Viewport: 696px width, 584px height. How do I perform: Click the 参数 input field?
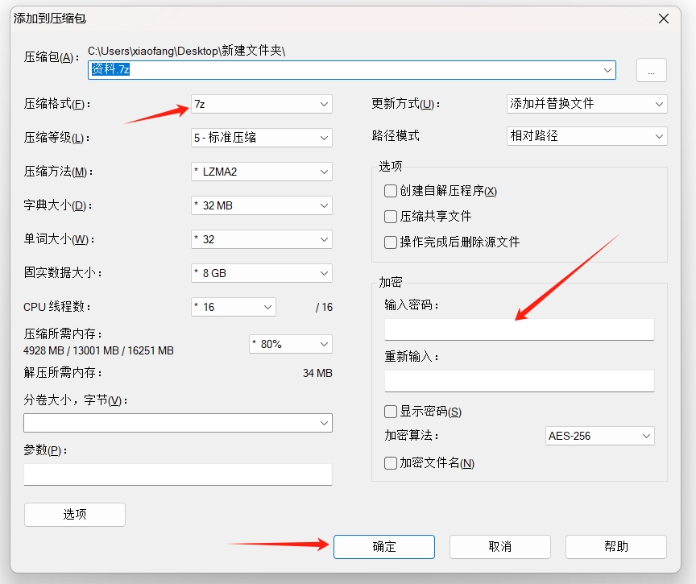177,474
